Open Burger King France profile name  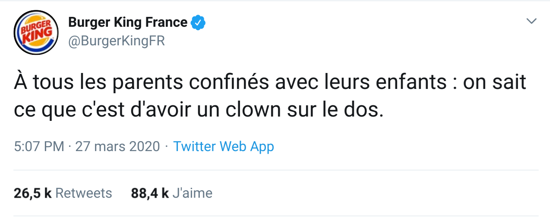pyautogui.click(x=128, y=22)
